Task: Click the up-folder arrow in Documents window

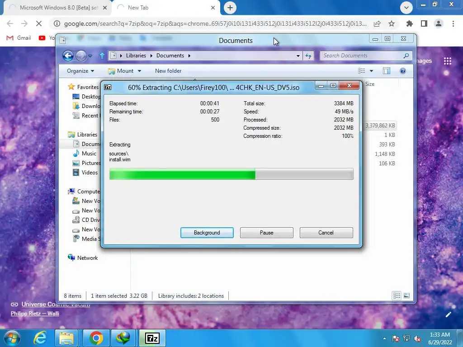Action: pyautogui.click(x=102, y=56)
